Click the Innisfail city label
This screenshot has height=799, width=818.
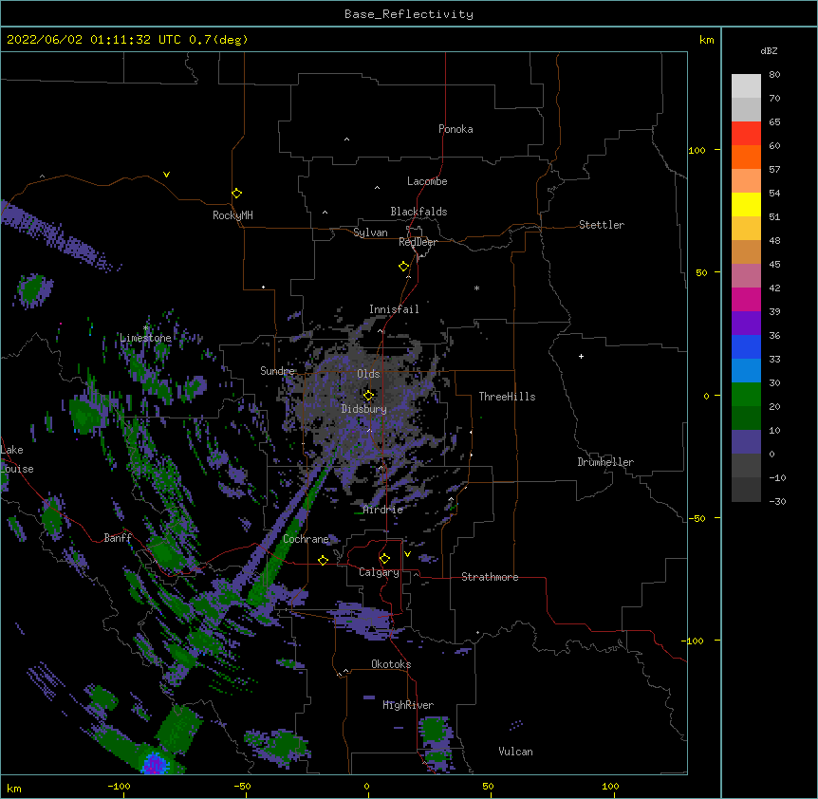[394, 309]
